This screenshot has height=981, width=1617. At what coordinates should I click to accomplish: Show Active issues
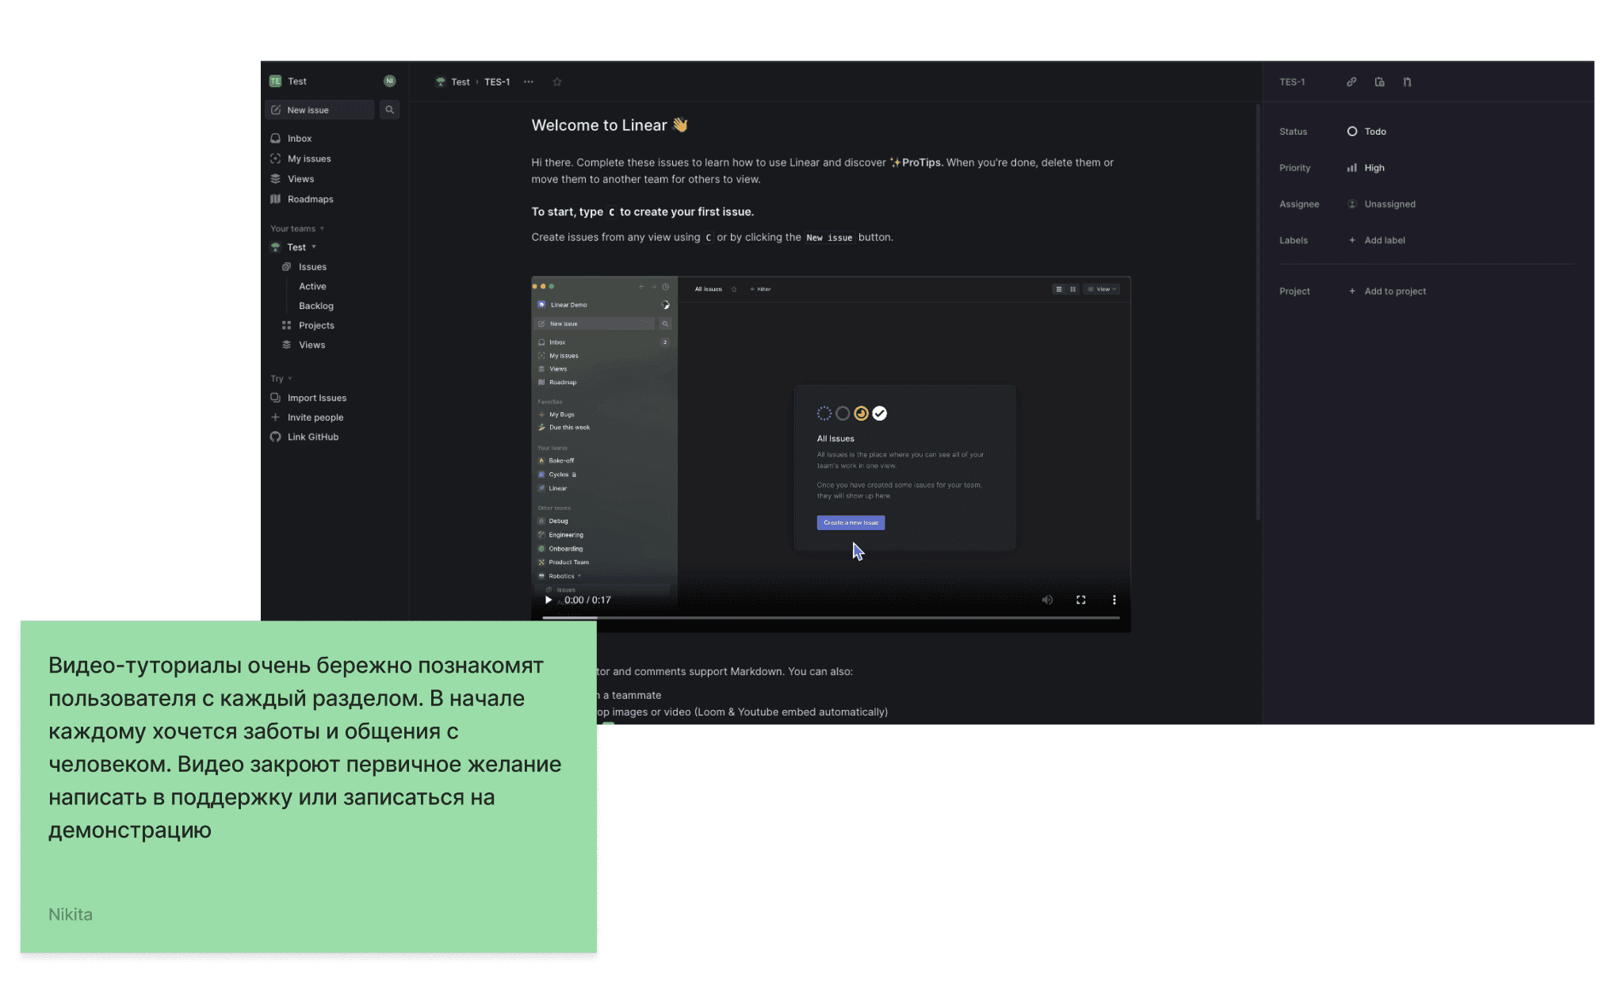point(312,287)
